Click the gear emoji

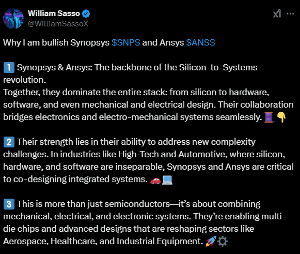[x=223, y=242]
